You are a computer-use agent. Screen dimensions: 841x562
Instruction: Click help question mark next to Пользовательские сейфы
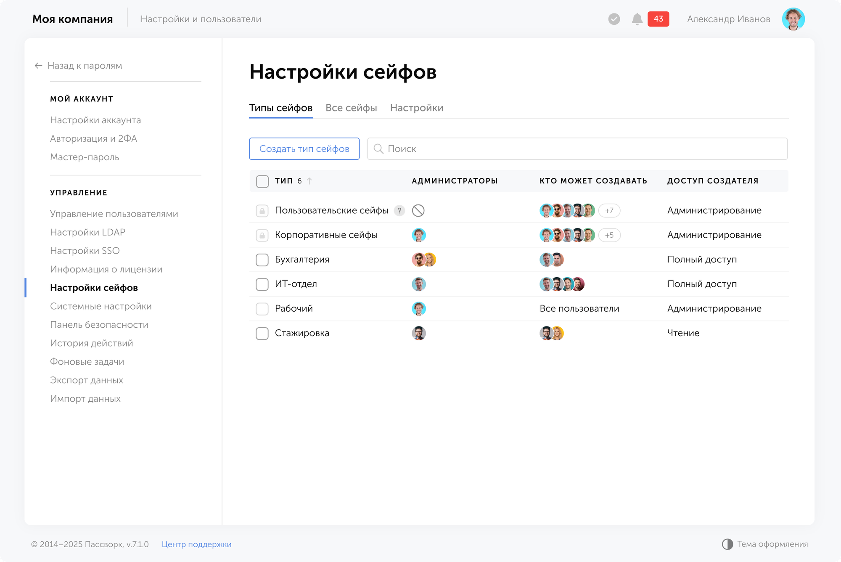tap(399, 210)
